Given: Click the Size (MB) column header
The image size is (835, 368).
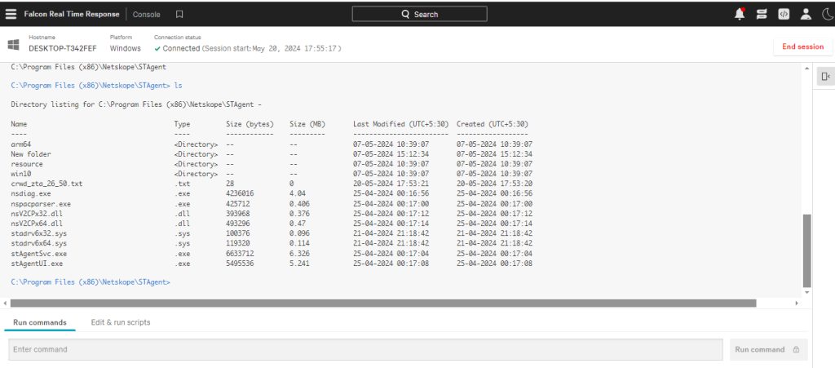Looking at the screenshot, I should [309, 124].
